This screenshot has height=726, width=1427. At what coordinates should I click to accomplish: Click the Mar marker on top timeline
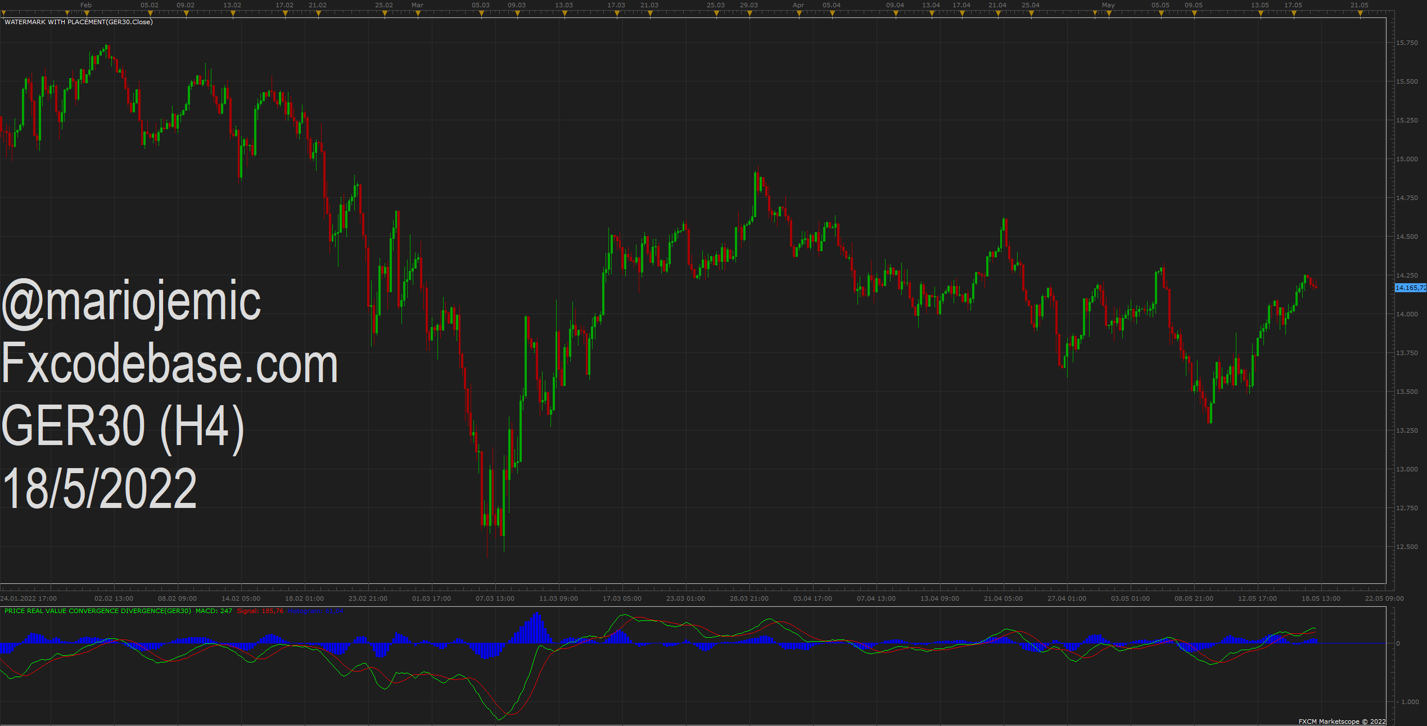[417, 5]
